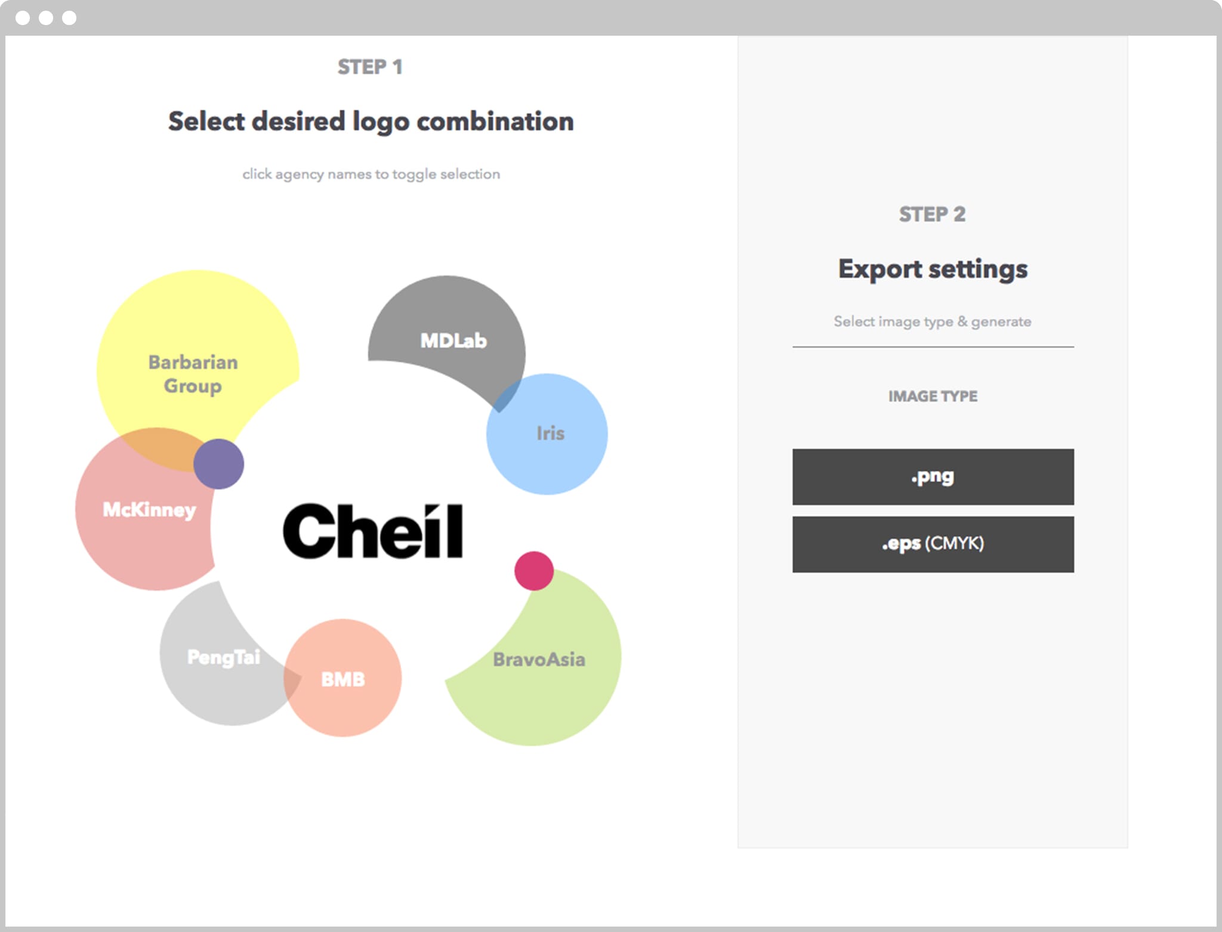Click the toggle selection hint text
The height and width of the screenshot is (932, 1222).
371,174
